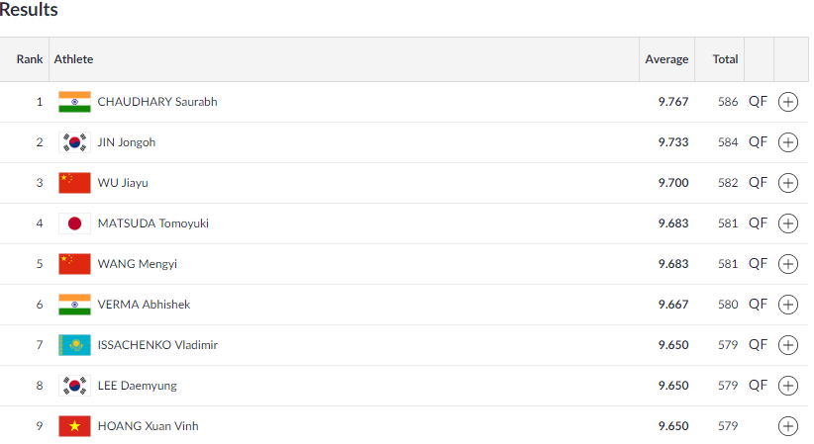Click the Vietnam flag beside HOANG Xuan Vinh
814x444 pixels.
[x=74, y=426]
